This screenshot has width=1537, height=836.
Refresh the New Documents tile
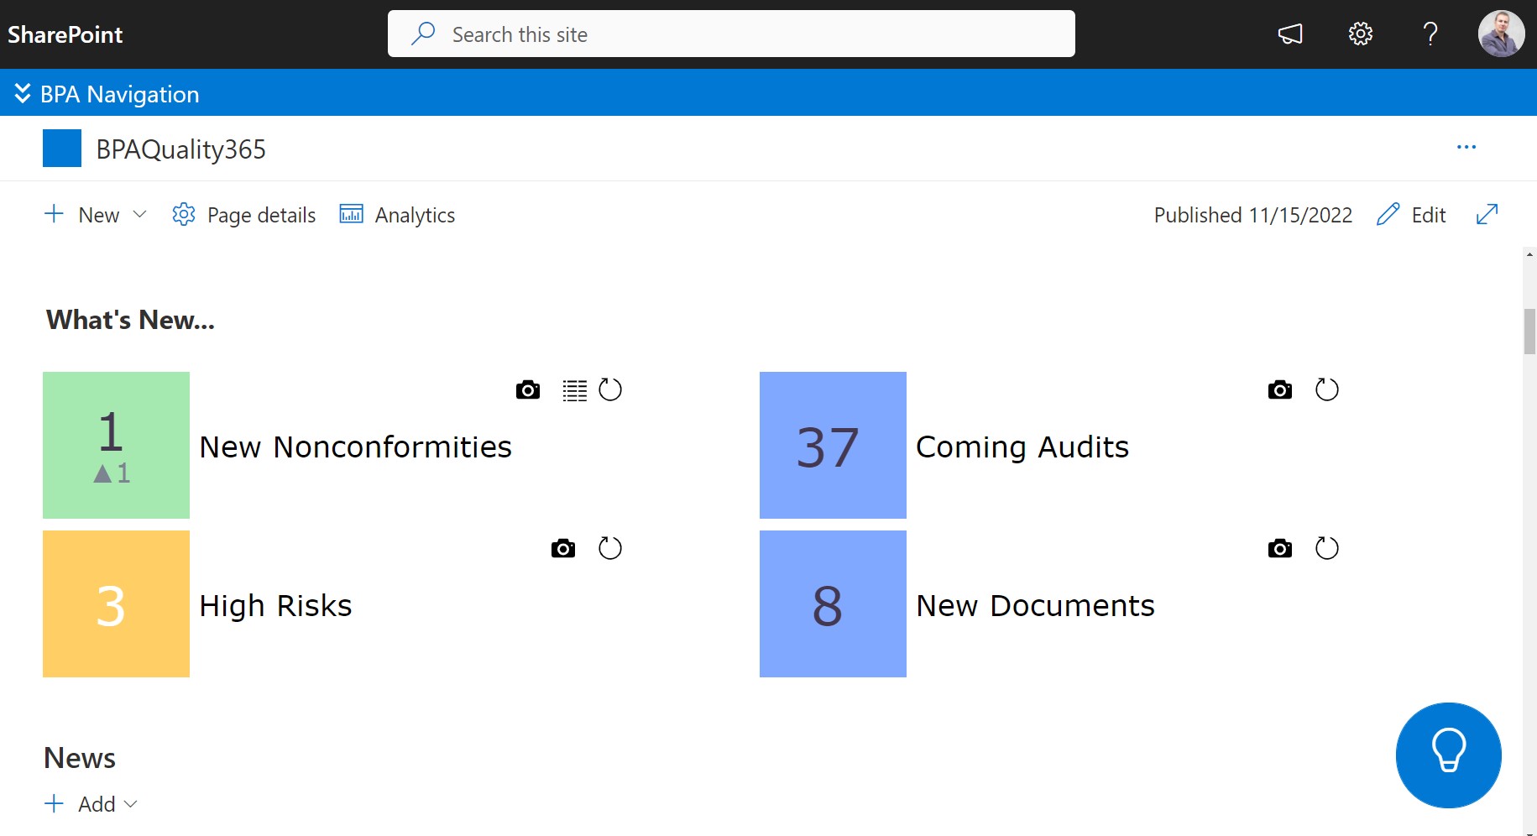[1327, 548]
